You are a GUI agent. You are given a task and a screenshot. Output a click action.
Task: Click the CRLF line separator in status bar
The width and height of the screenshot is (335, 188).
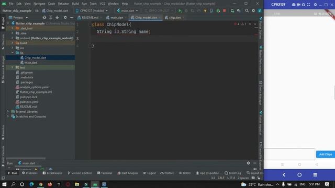click(x=221, y=178)
